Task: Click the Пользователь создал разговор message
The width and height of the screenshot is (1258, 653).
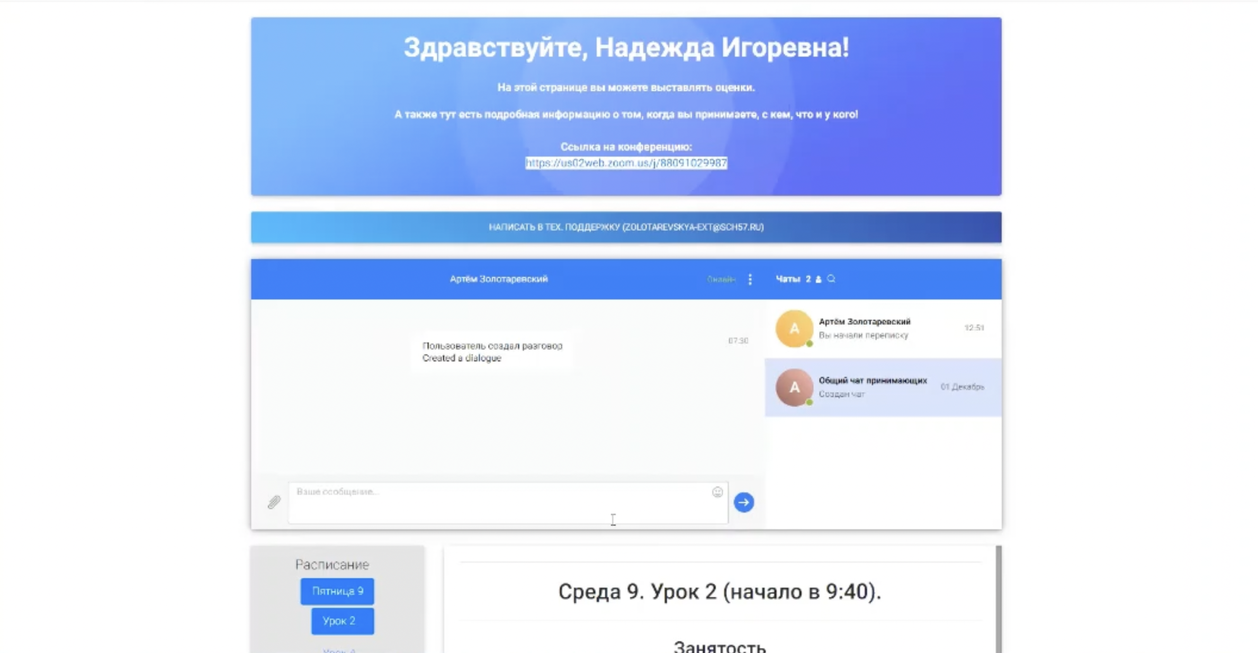Action: pos(492,352)
